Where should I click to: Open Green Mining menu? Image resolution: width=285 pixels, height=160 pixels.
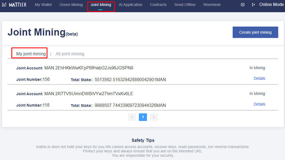click(x=71, y=5)
